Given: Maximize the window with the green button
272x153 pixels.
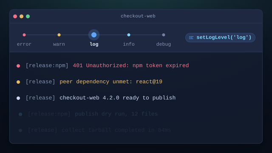Looking at the screenshot, I should 28,16.
